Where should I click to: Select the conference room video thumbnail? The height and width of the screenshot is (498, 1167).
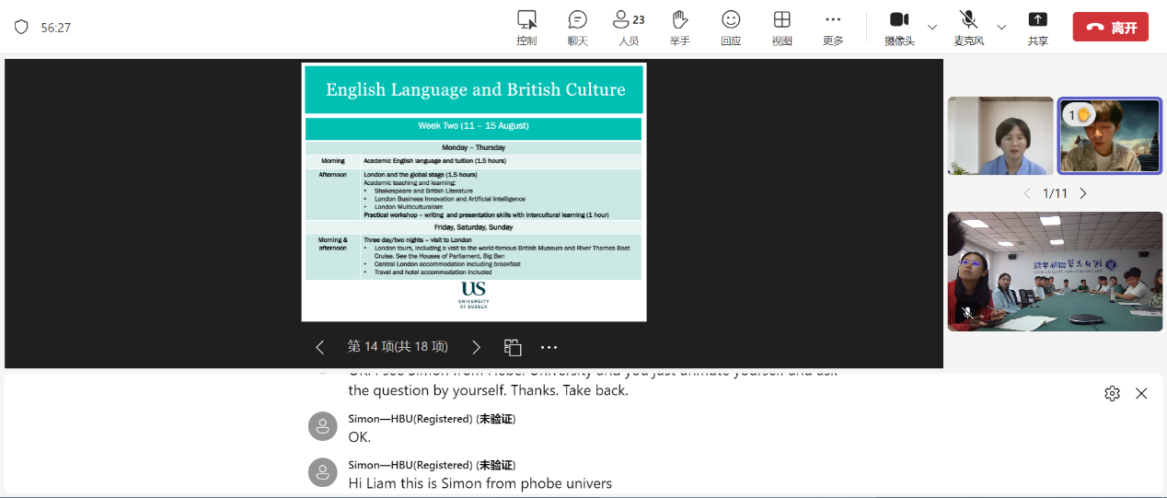click(1055, 272)
